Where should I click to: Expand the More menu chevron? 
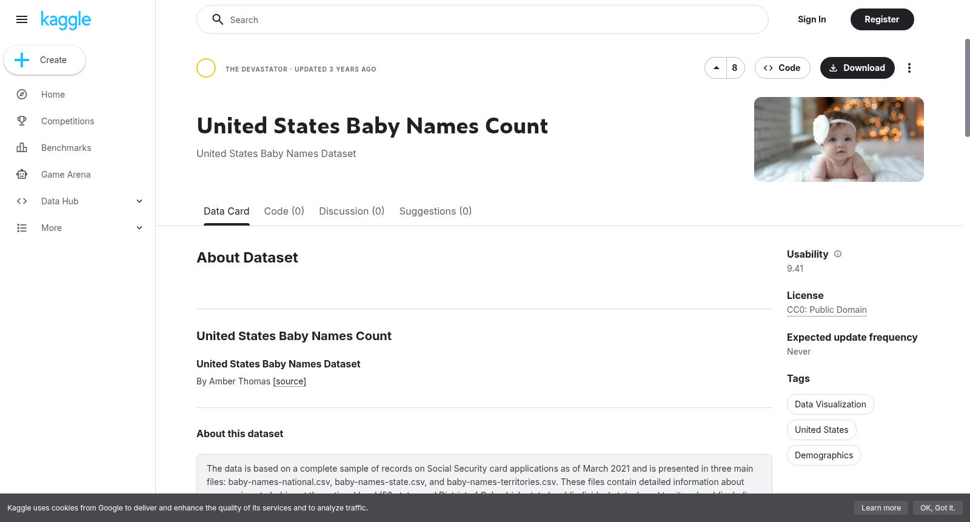point(139,228)
